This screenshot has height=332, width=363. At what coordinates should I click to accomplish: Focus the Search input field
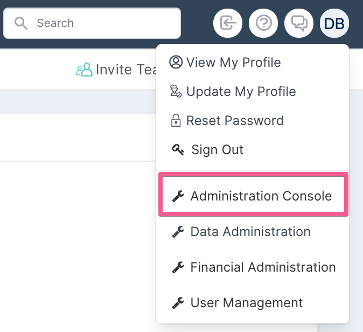[92, 23]
